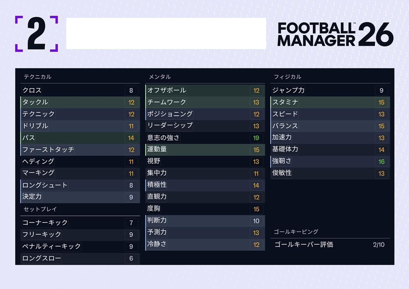
Task: Select the タックル attribute row
Action: pyautogui.click(x=80, y=103)
